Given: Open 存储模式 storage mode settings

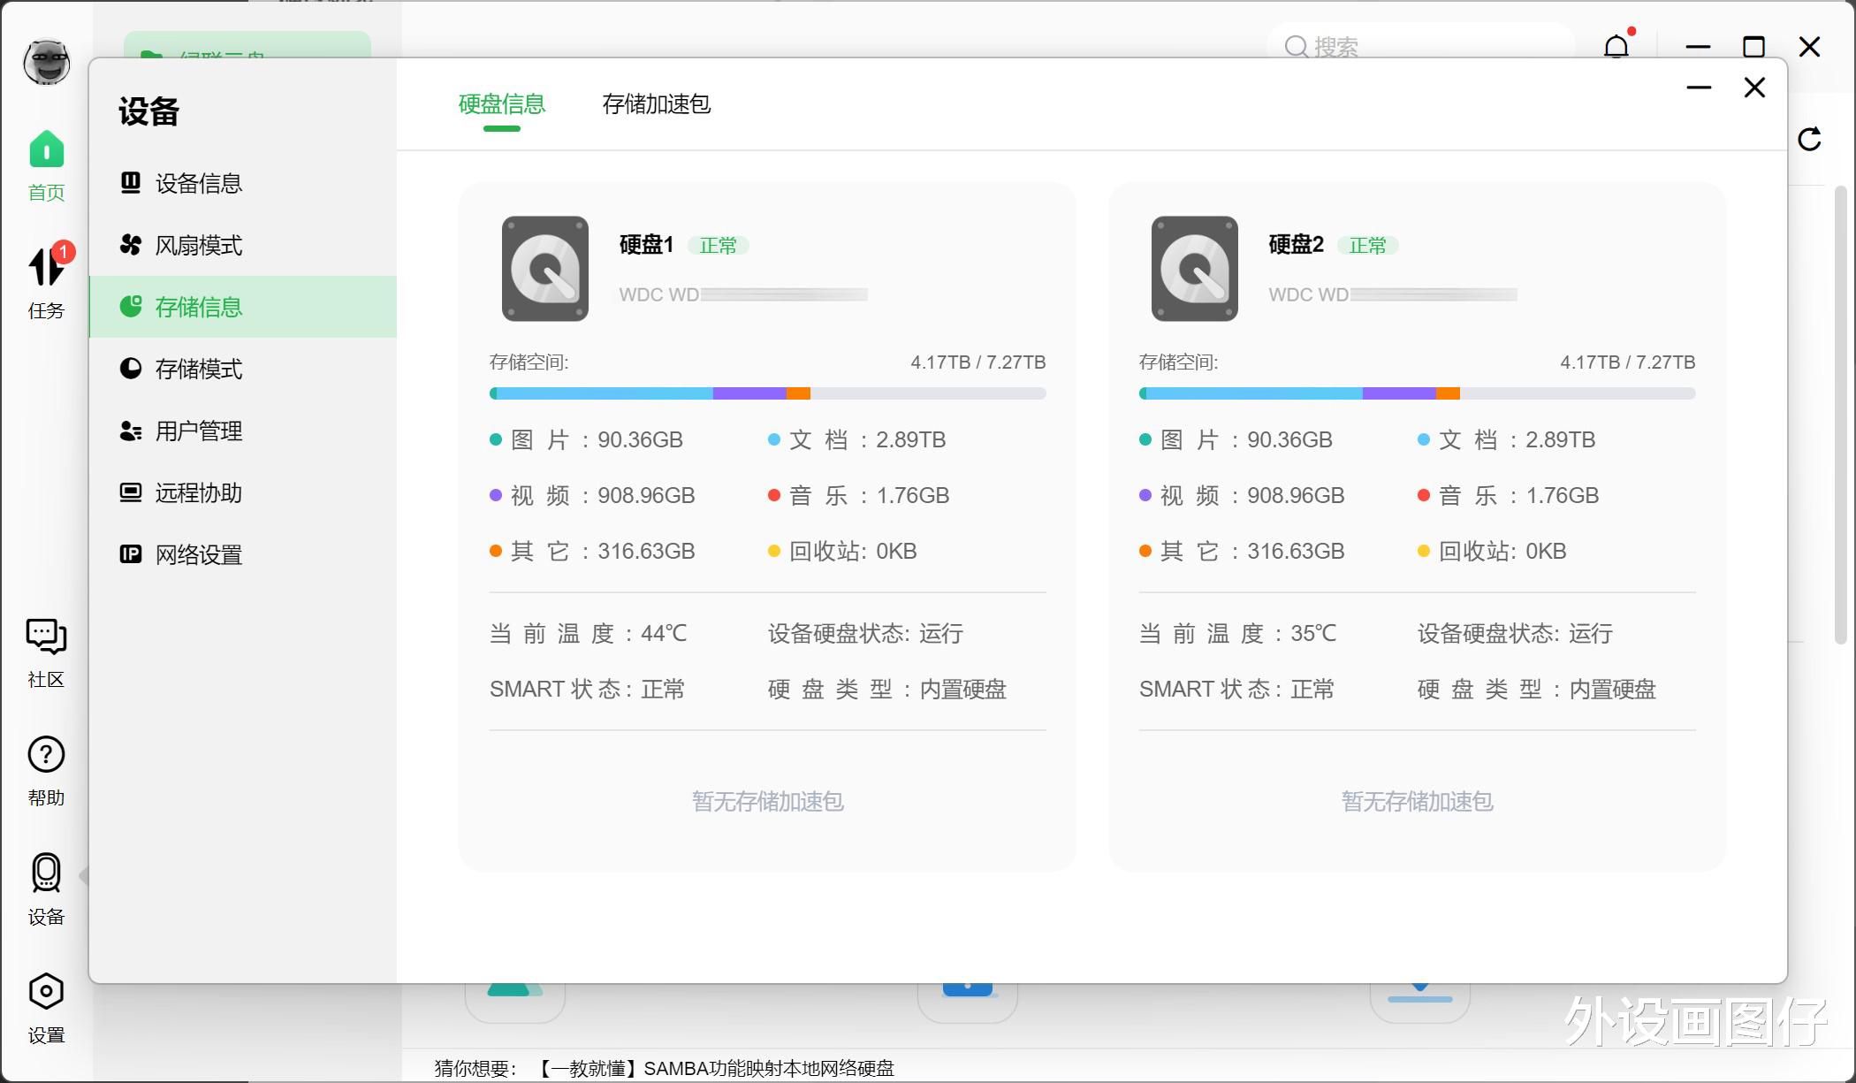Looking at the screenshot, I should (x=198, y=369).
